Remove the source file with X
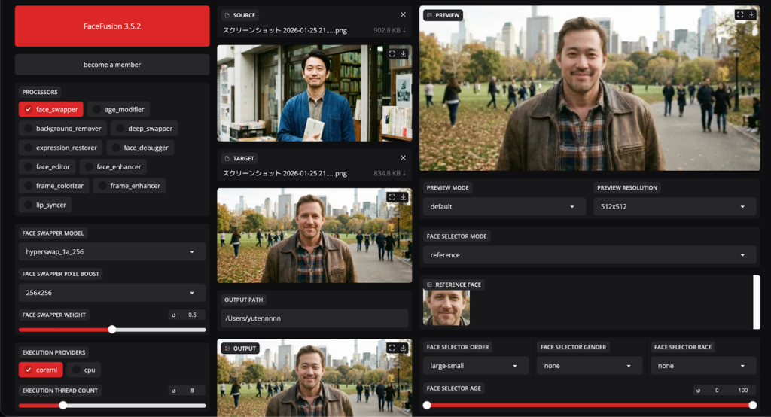 point(403,15)
